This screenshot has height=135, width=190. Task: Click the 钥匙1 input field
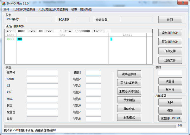(x=93, y=73)
